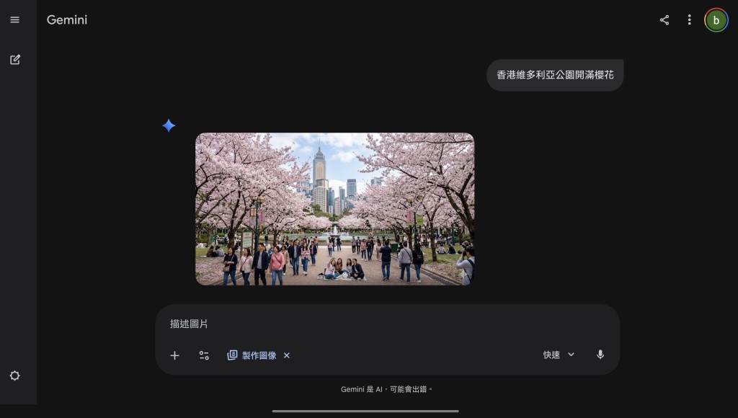Share this conversation using the share icon

tap(664, 20)
